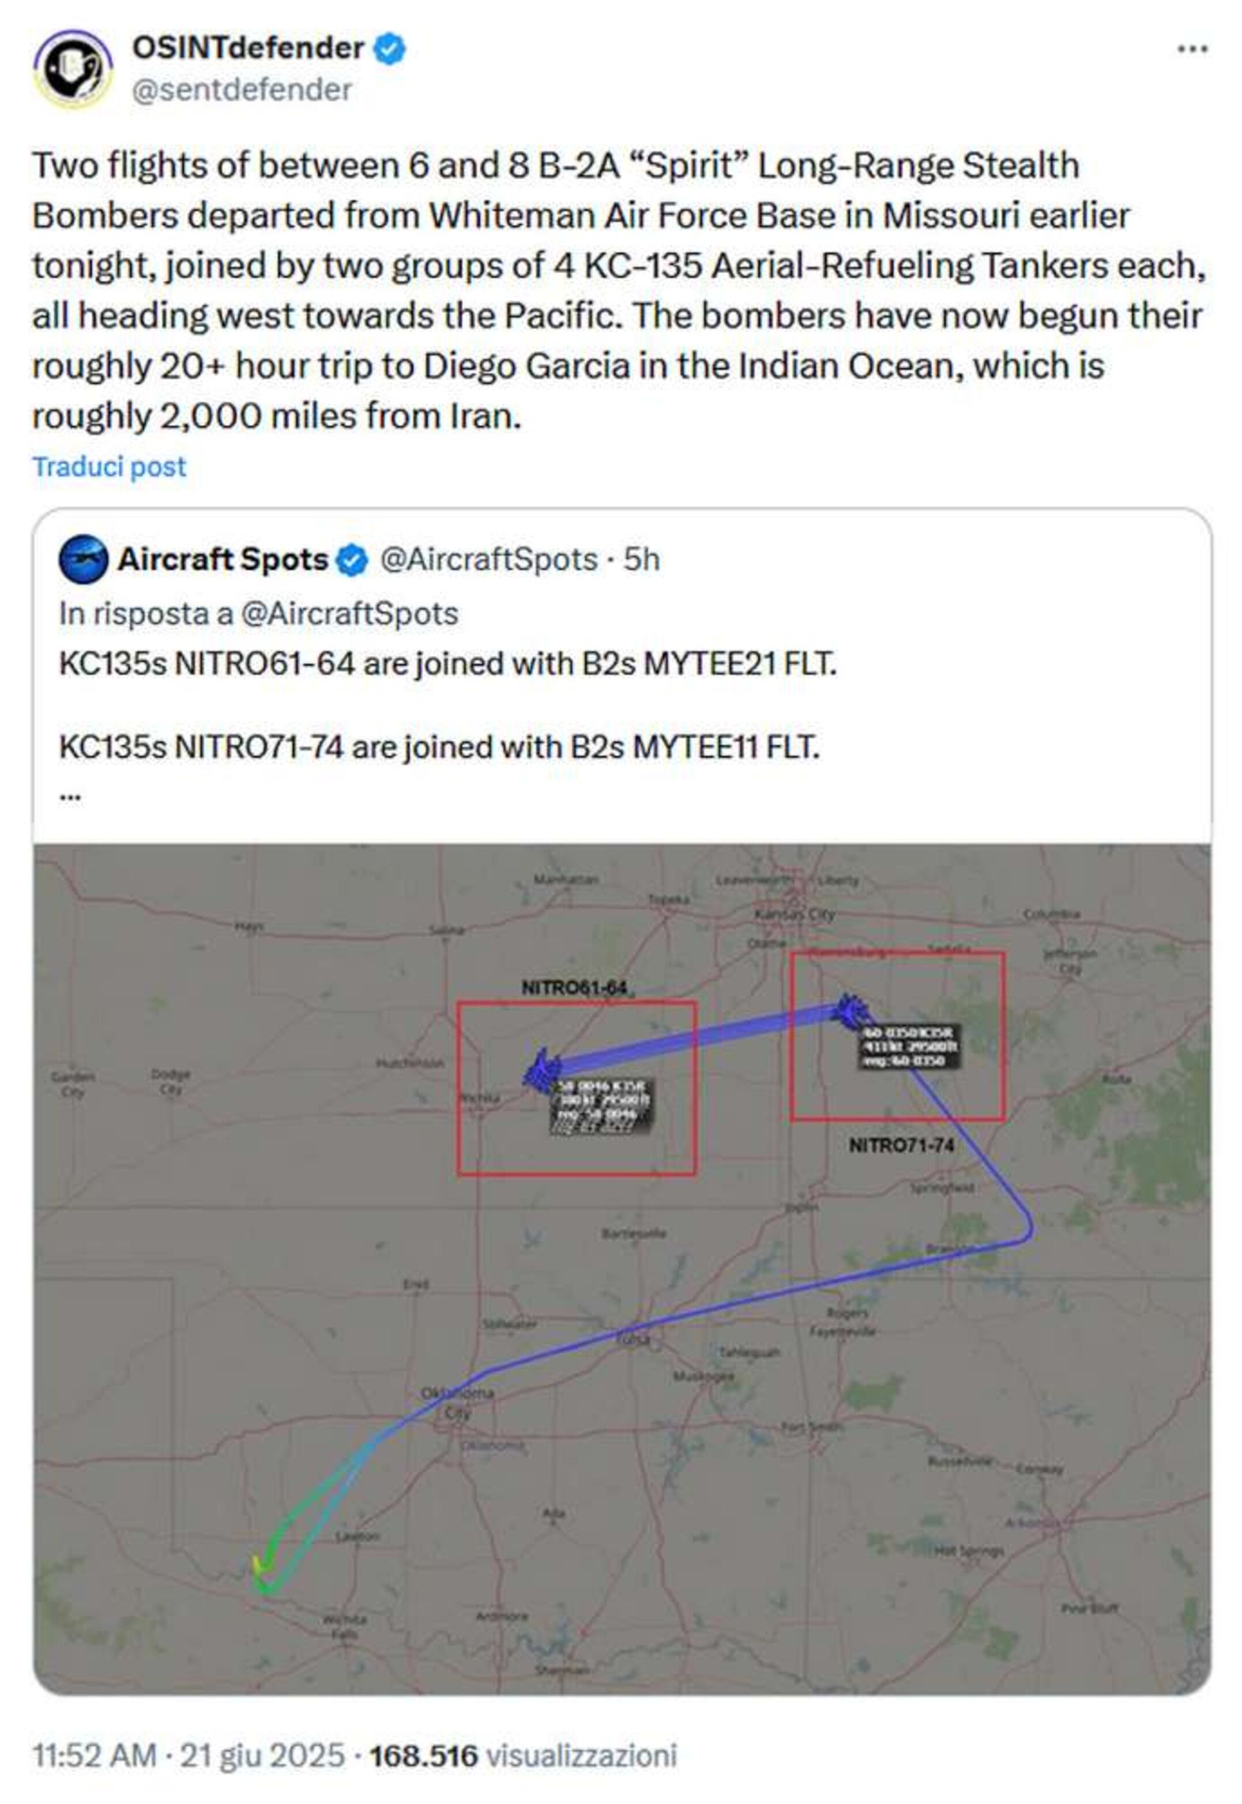Click the 168.516 visualizzazioni view count
This screenshot has height=1804, width=1242.
click(522, 1755)
